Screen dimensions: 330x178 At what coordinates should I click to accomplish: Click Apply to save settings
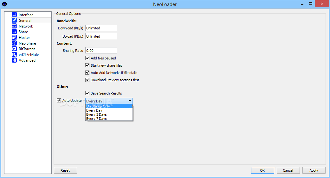click(x=314, y=170)
